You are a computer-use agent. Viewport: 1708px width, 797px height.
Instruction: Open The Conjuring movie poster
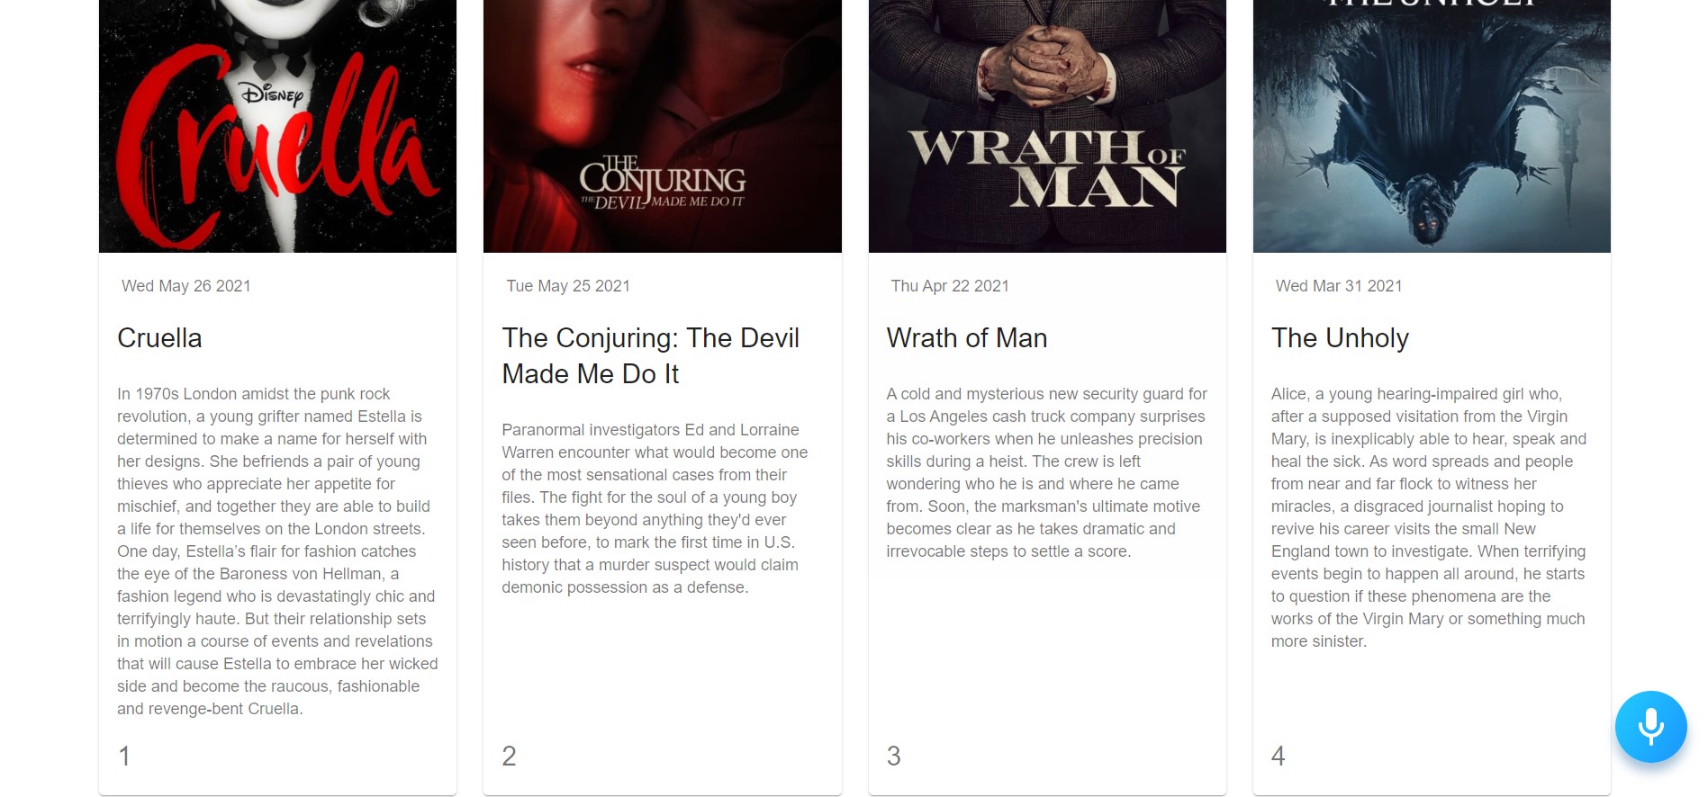(663, 126)
